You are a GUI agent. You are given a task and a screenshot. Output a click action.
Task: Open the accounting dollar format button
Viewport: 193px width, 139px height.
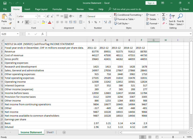(x=89, y=22)
